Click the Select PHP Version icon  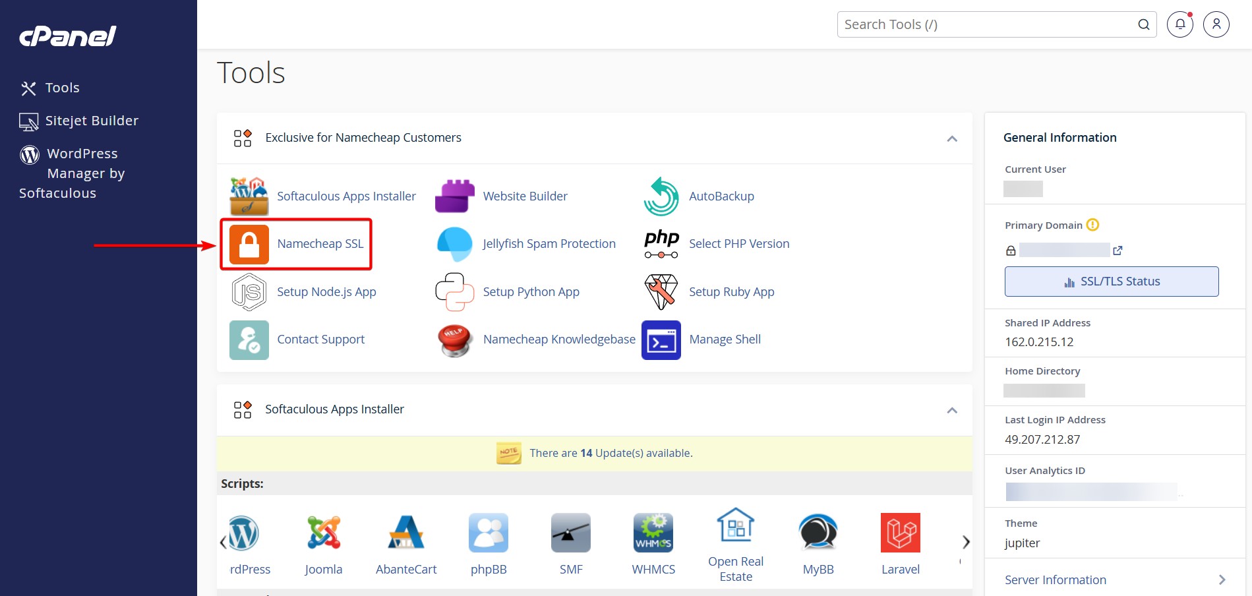pyautogui.click(x=661, y=244)
